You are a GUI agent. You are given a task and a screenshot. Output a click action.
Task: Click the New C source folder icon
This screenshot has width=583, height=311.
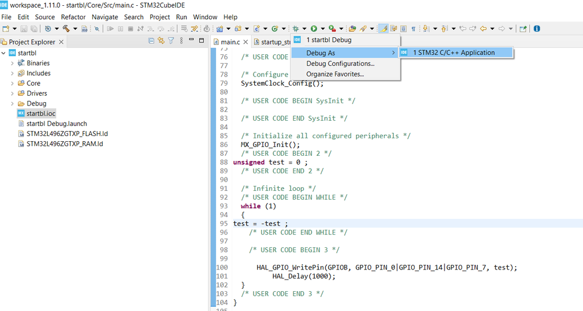pyautogui.click(x=238, y=29)
